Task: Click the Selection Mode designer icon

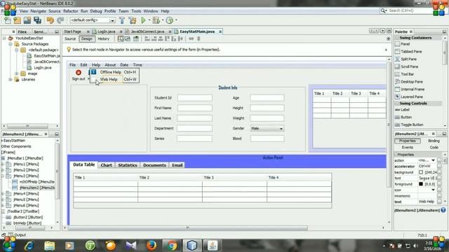Action: coord(121,38)
